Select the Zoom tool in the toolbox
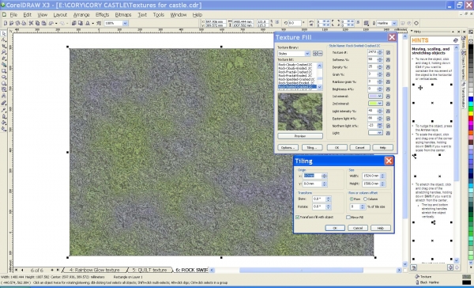This screenshot has height=288, width=474. [x=4, y=52]
